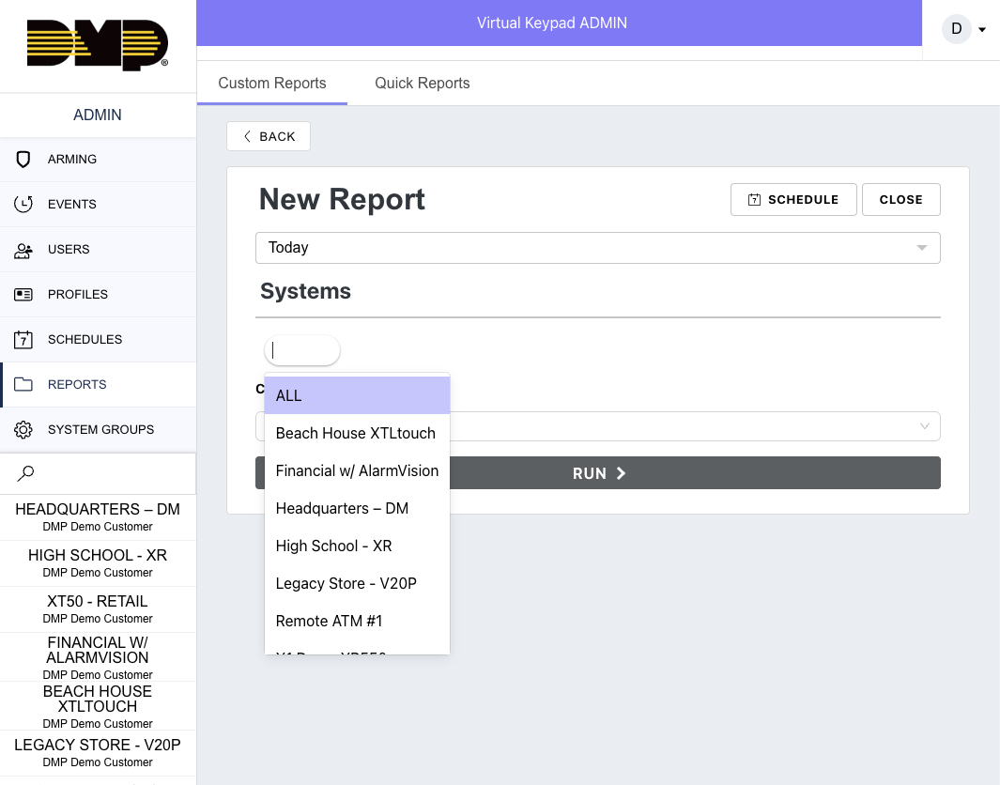Click the System Groups gear icon
This screenshot has width=1000, height=785.
(23, 430)
